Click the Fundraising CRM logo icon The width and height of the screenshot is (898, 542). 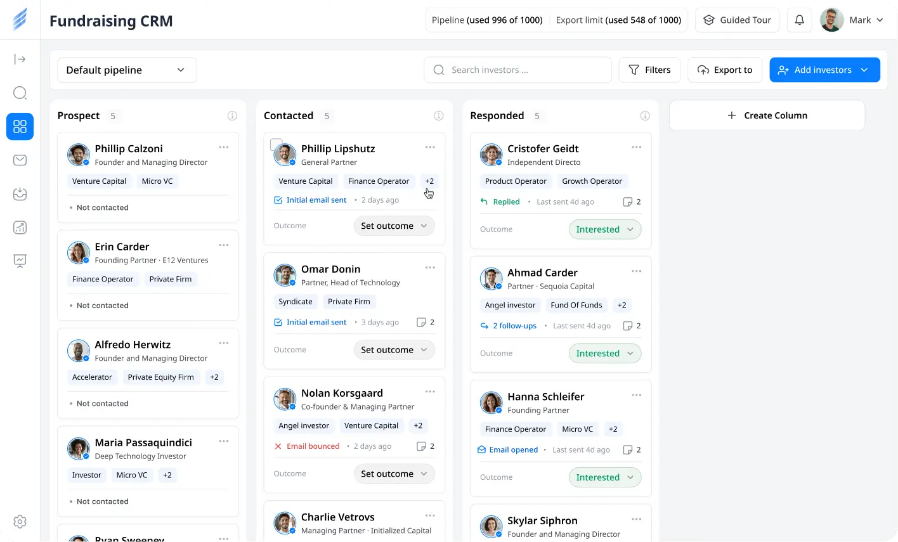pyautogui.click(x=20, y=20)
